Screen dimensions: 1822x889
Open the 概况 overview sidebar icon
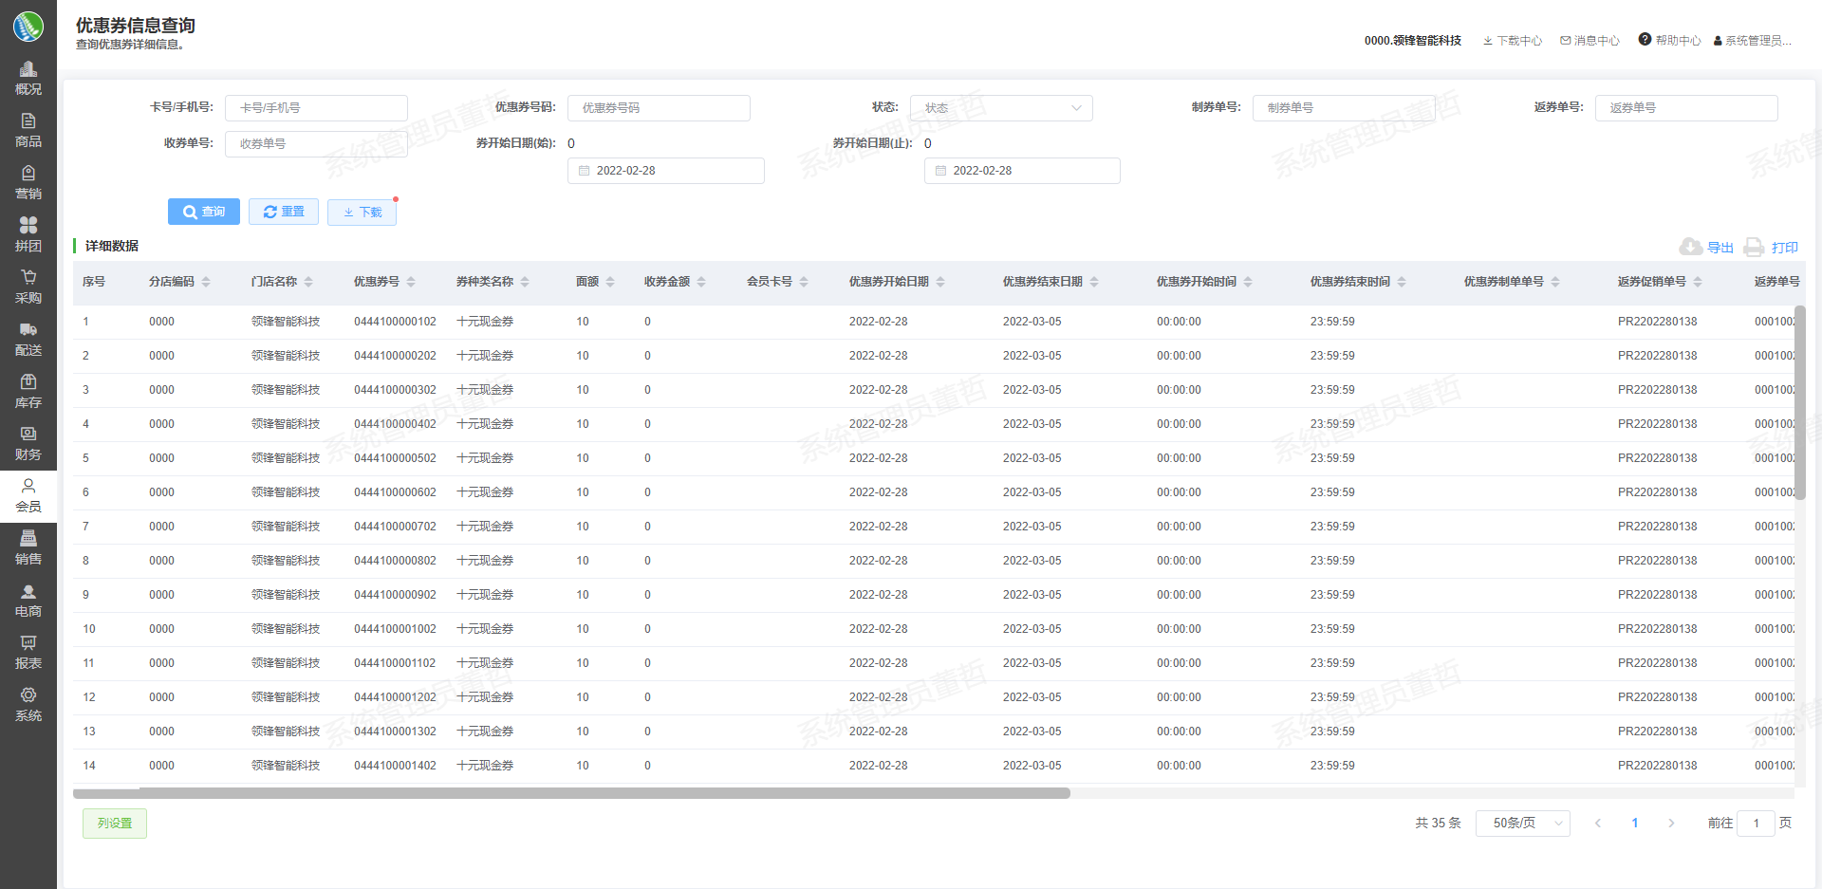coord(28,70)
